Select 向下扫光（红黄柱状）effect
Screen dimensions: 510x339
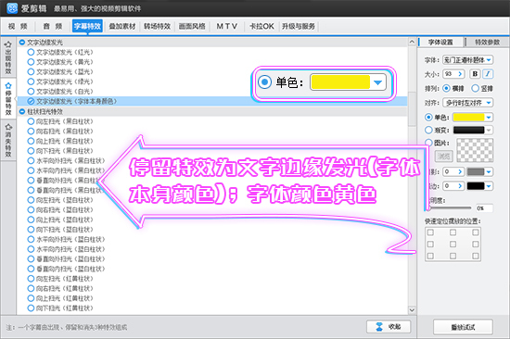pyautogui.click(x=60, y=308)
